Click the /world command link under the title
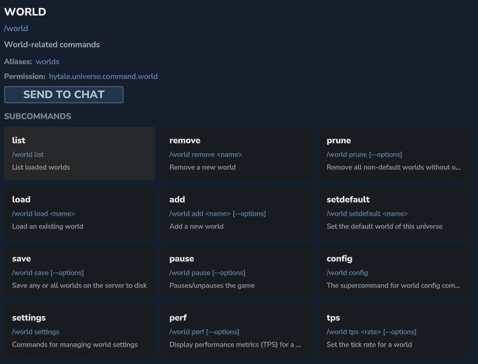The image size is (478, 364). [16, 29]
